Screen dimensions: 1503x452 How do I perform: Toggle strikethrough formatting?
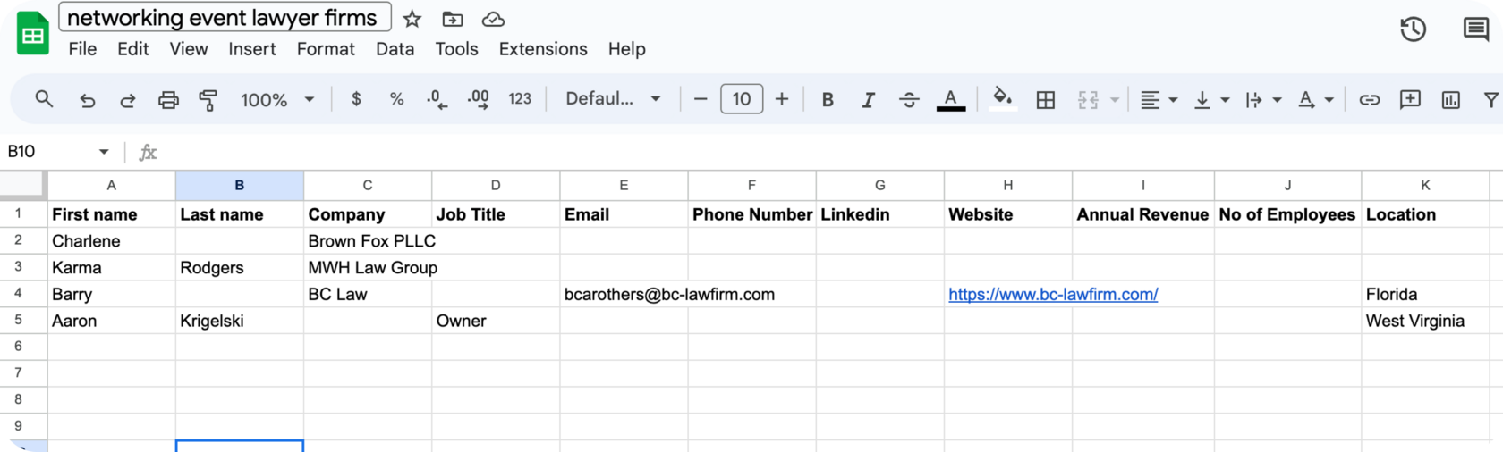coord(909,100)
